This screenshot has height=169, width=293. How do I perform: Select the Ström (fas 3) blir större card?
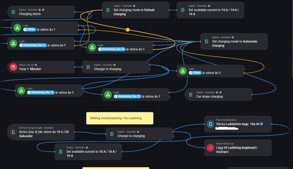pyautogui.click(x=41, y=132)
